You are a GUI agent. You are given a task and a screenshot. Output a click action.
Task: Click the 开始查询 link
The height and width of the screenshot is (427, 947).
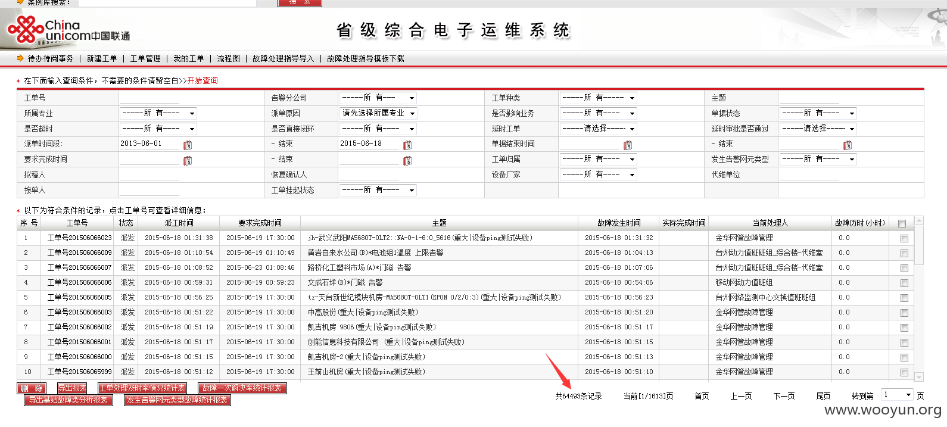[x=203, y=80]
